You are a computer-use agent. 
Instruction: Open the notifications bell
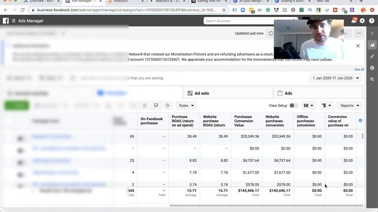click(354, 21)
